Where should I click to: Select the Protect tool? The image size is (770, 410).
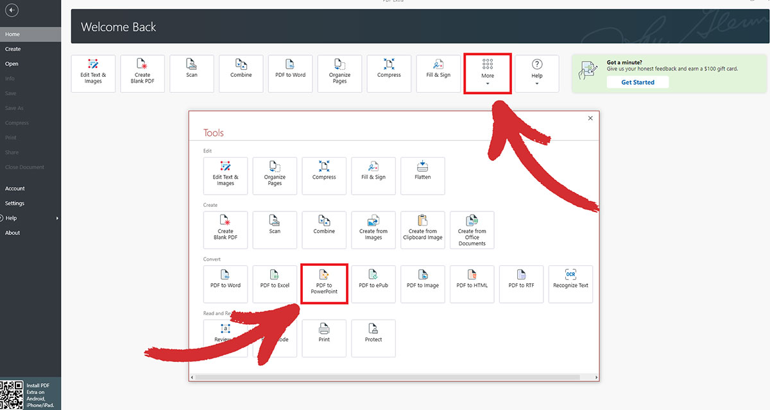click(x=373, y=338)
